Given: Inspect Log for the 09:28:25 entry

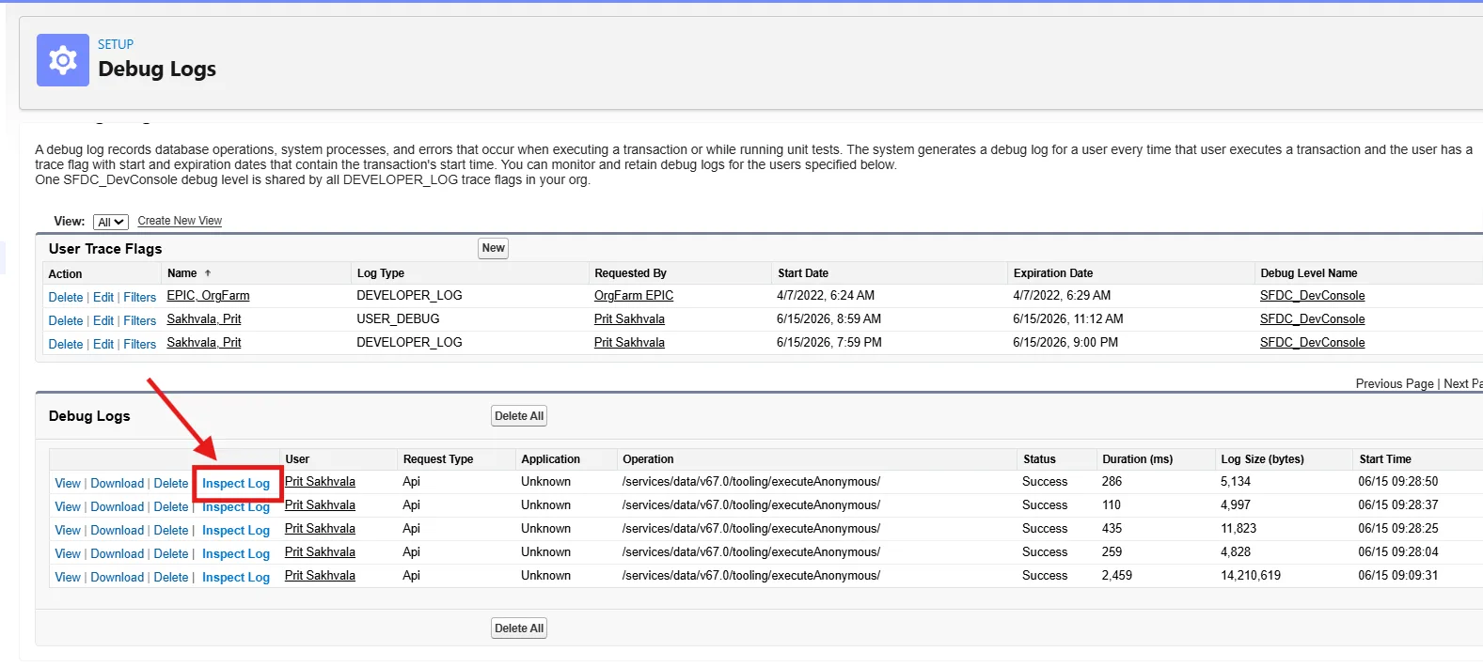Looking at the screenshot, I should [236, 530].
